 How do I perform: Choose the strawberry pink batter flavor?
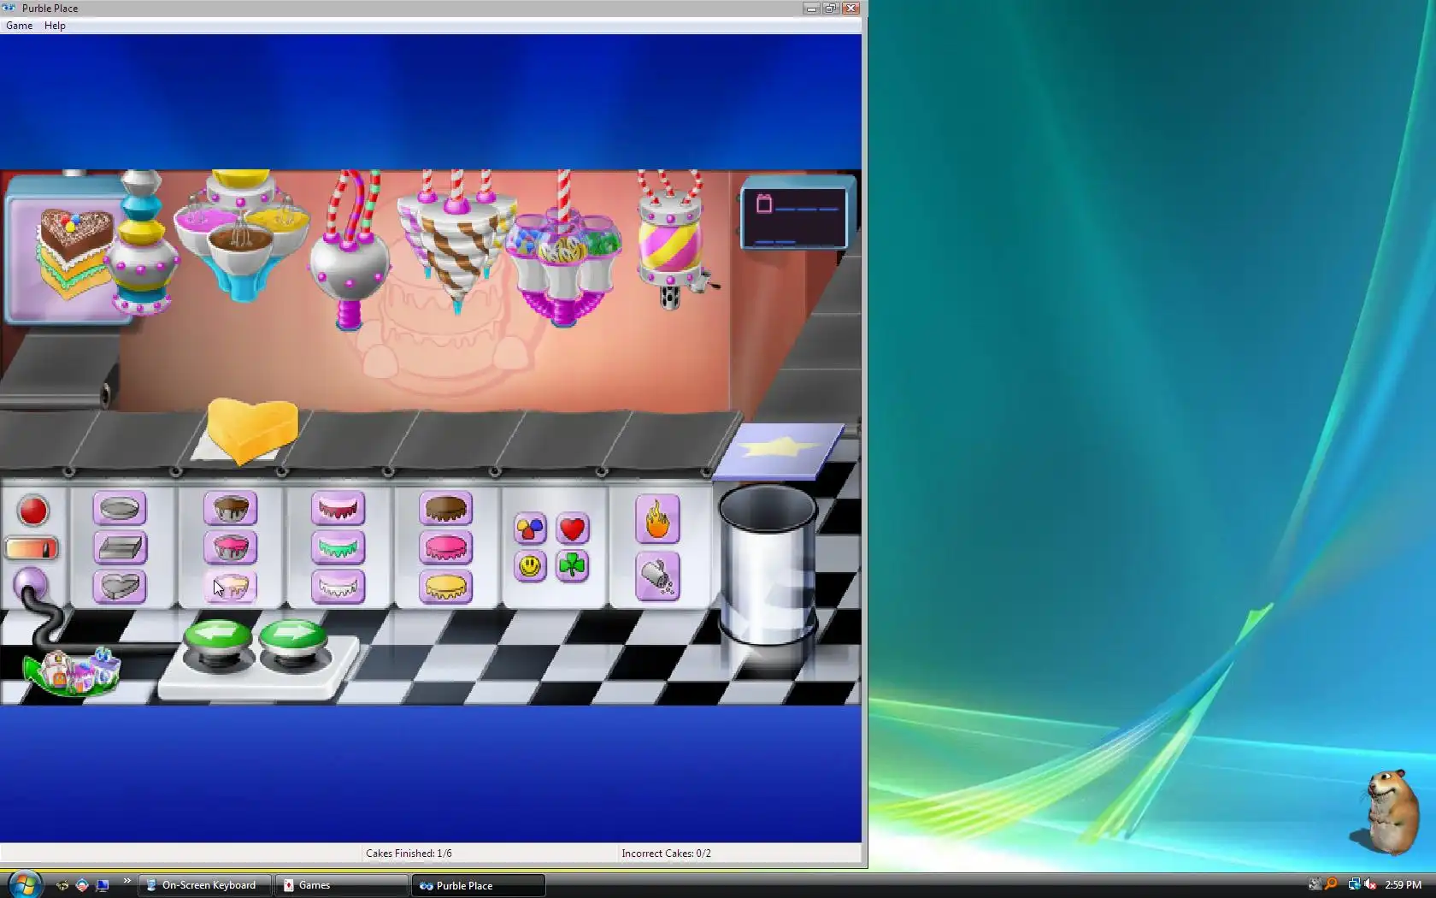[231, 547]
